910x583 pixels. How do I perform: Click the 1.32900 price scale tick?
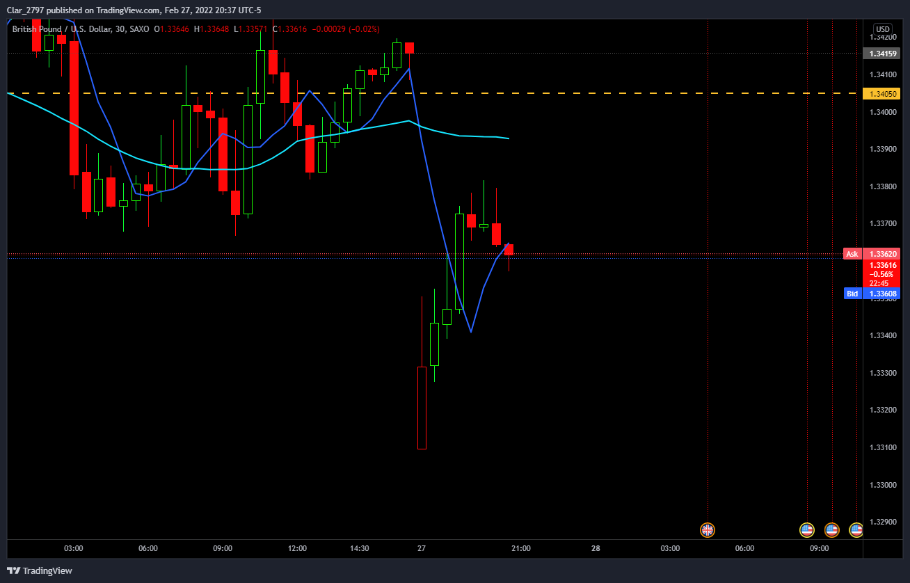coord(882,522)
